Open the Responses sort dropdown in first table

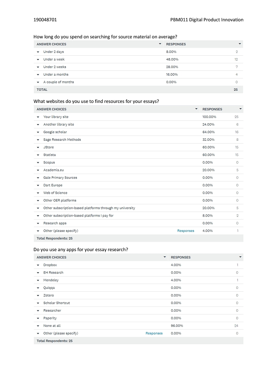pos(240,44)
